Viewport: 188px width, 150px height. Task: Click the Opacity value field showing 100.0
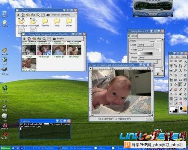[158, 40]
